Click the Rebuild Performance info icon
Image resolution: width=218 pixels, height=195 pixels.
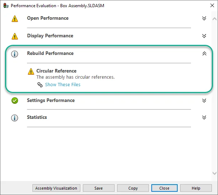click(x=15, y=54)
